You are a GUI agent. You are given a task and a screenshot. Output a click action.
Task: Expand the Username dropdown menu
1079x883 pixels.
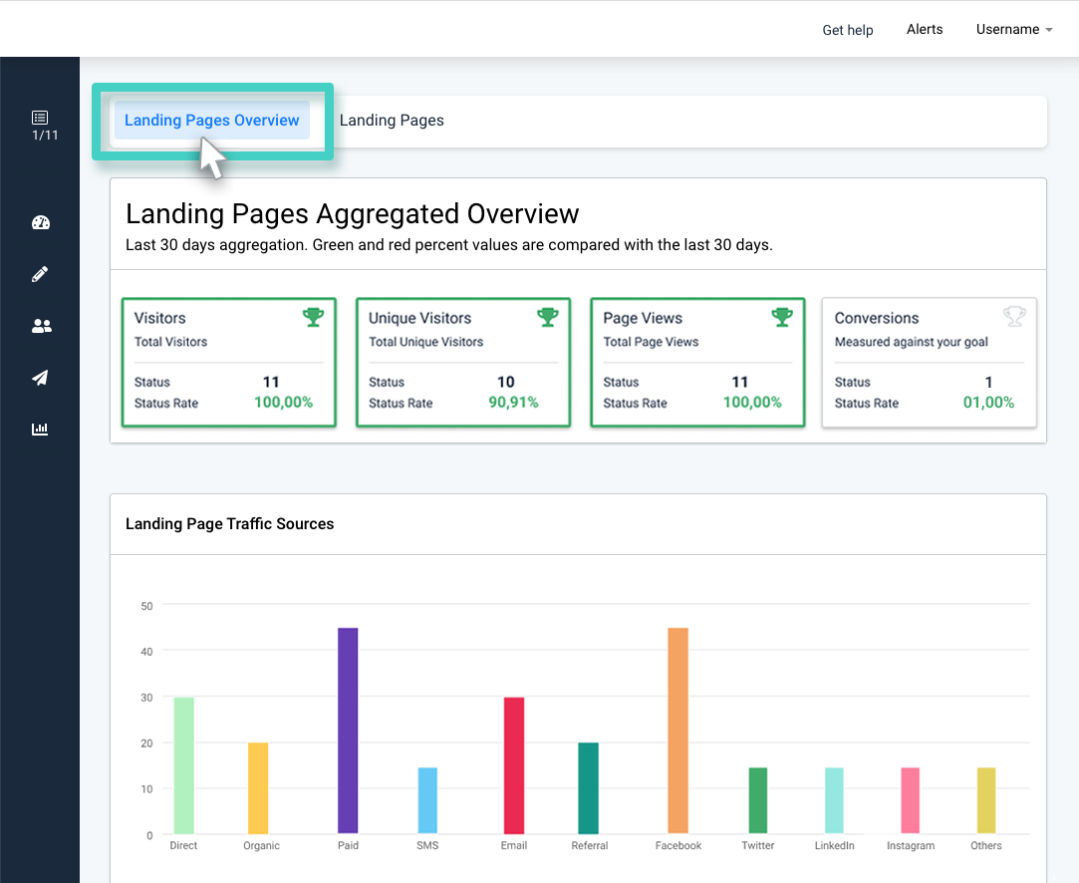pyautogui.click(x=1014, y=29)
